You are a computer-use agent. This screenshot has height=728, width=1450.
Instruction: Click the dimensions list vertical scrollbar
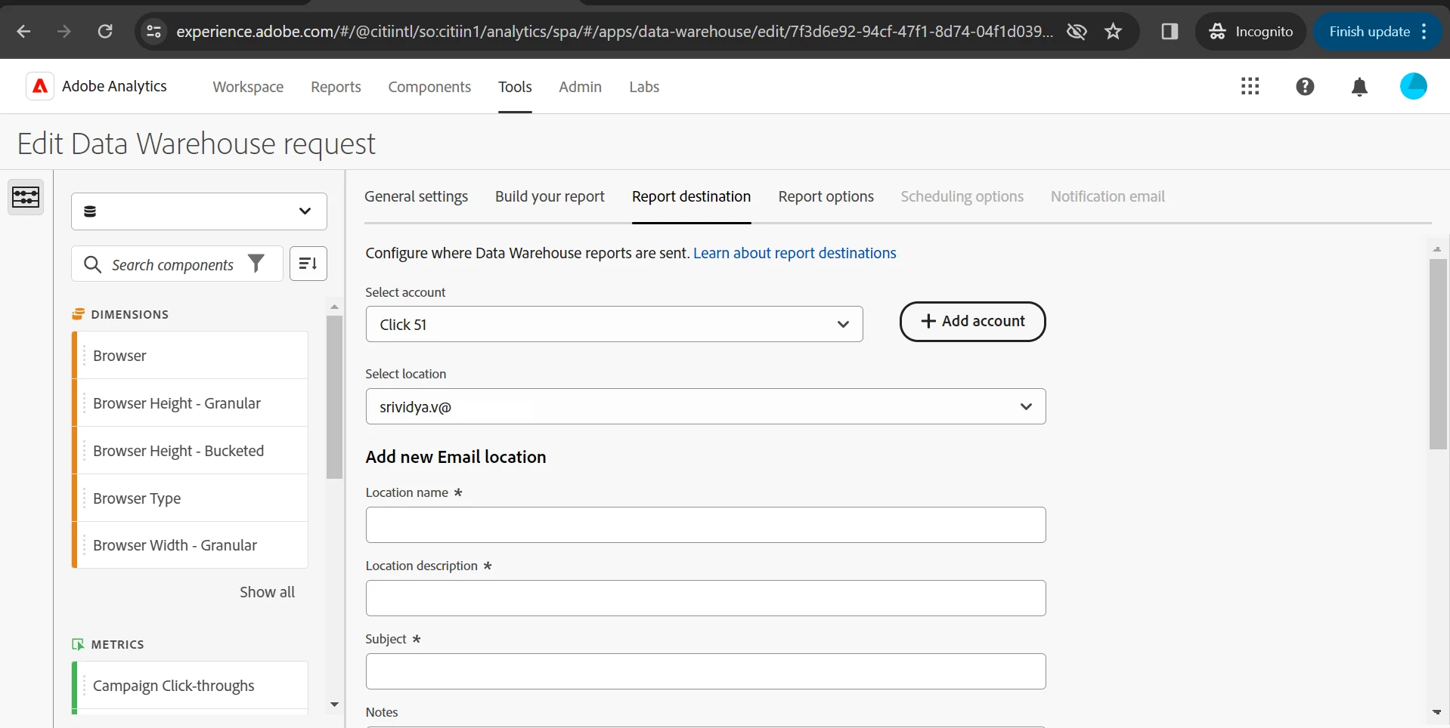(334, 398)
